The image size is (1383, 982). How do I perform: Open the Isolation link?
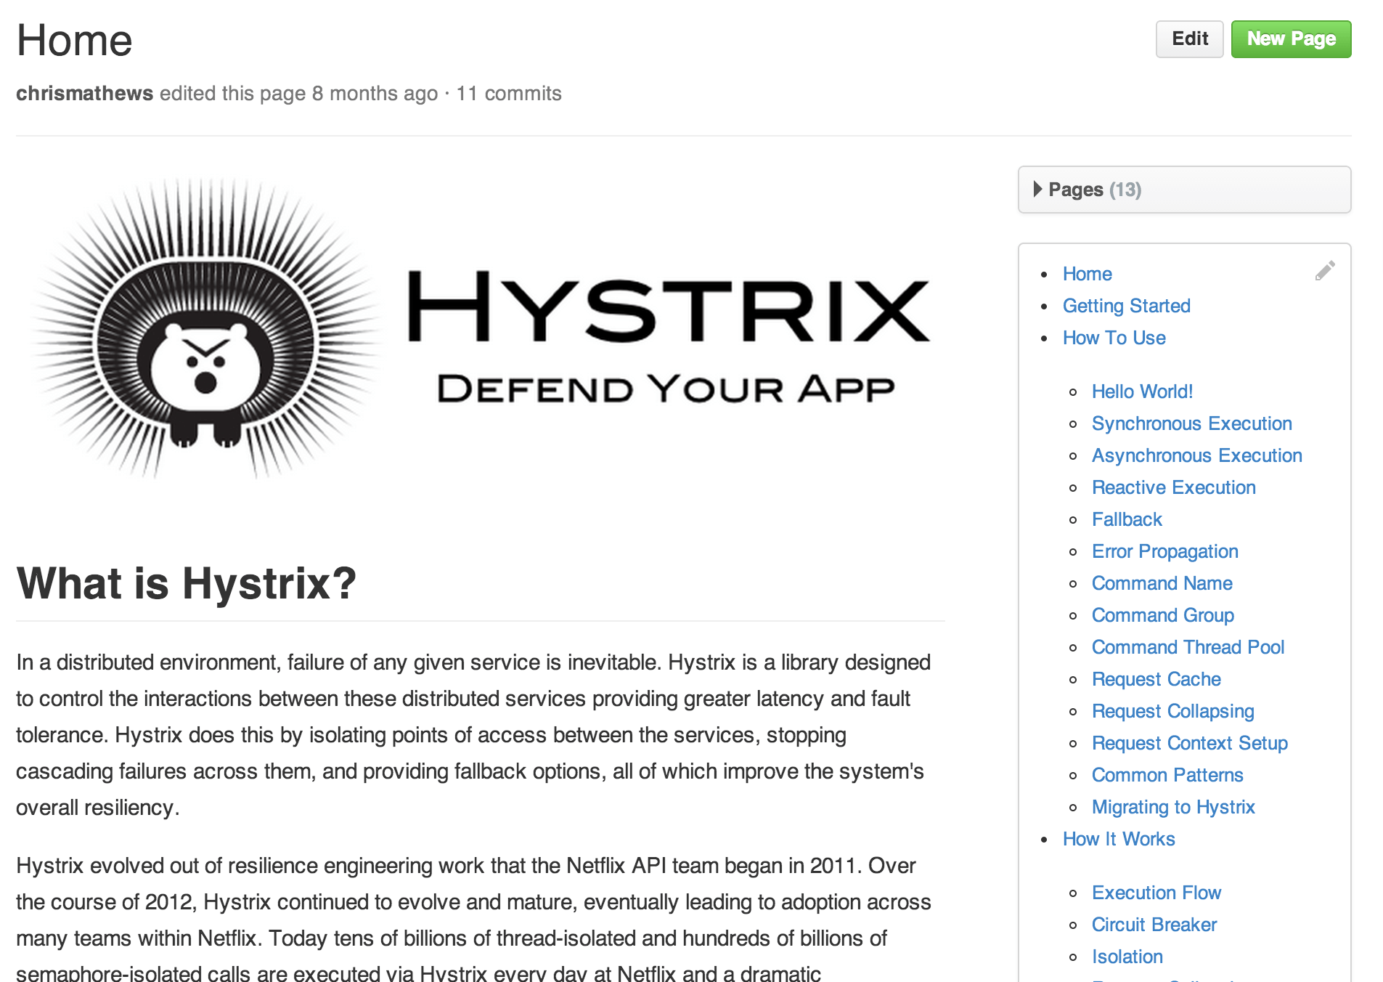tap(1127, 957)
